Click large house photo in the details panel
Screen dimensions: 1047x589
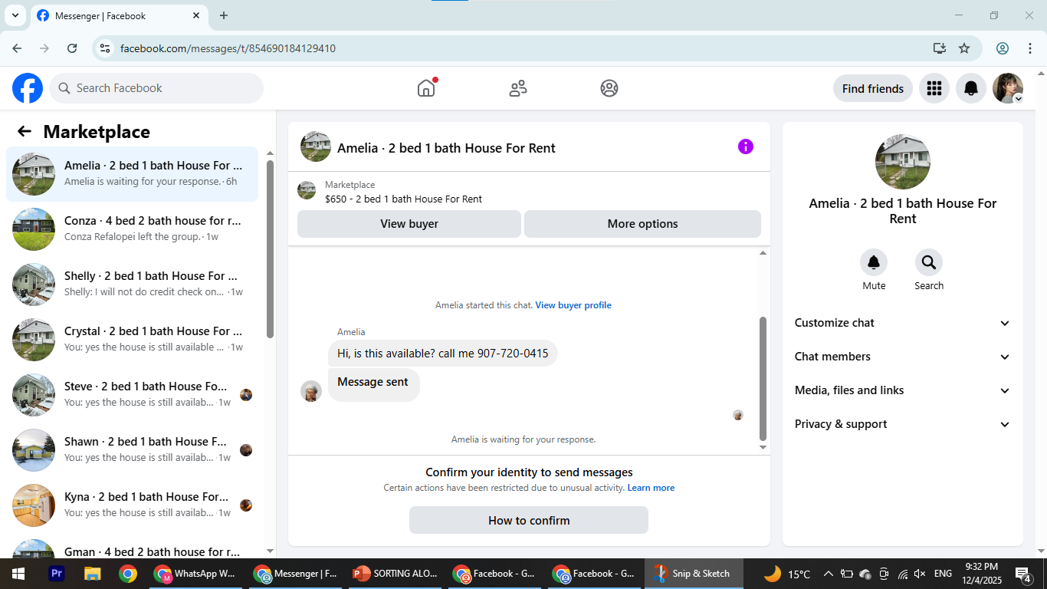coord(903,162)
